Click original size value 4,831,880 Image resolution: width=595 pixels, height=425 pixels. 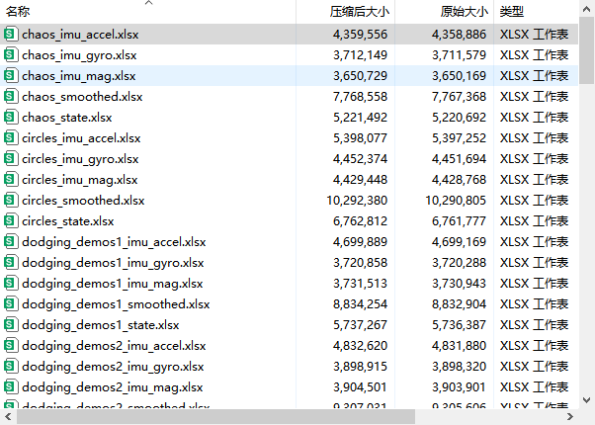(x=459, y=346)
